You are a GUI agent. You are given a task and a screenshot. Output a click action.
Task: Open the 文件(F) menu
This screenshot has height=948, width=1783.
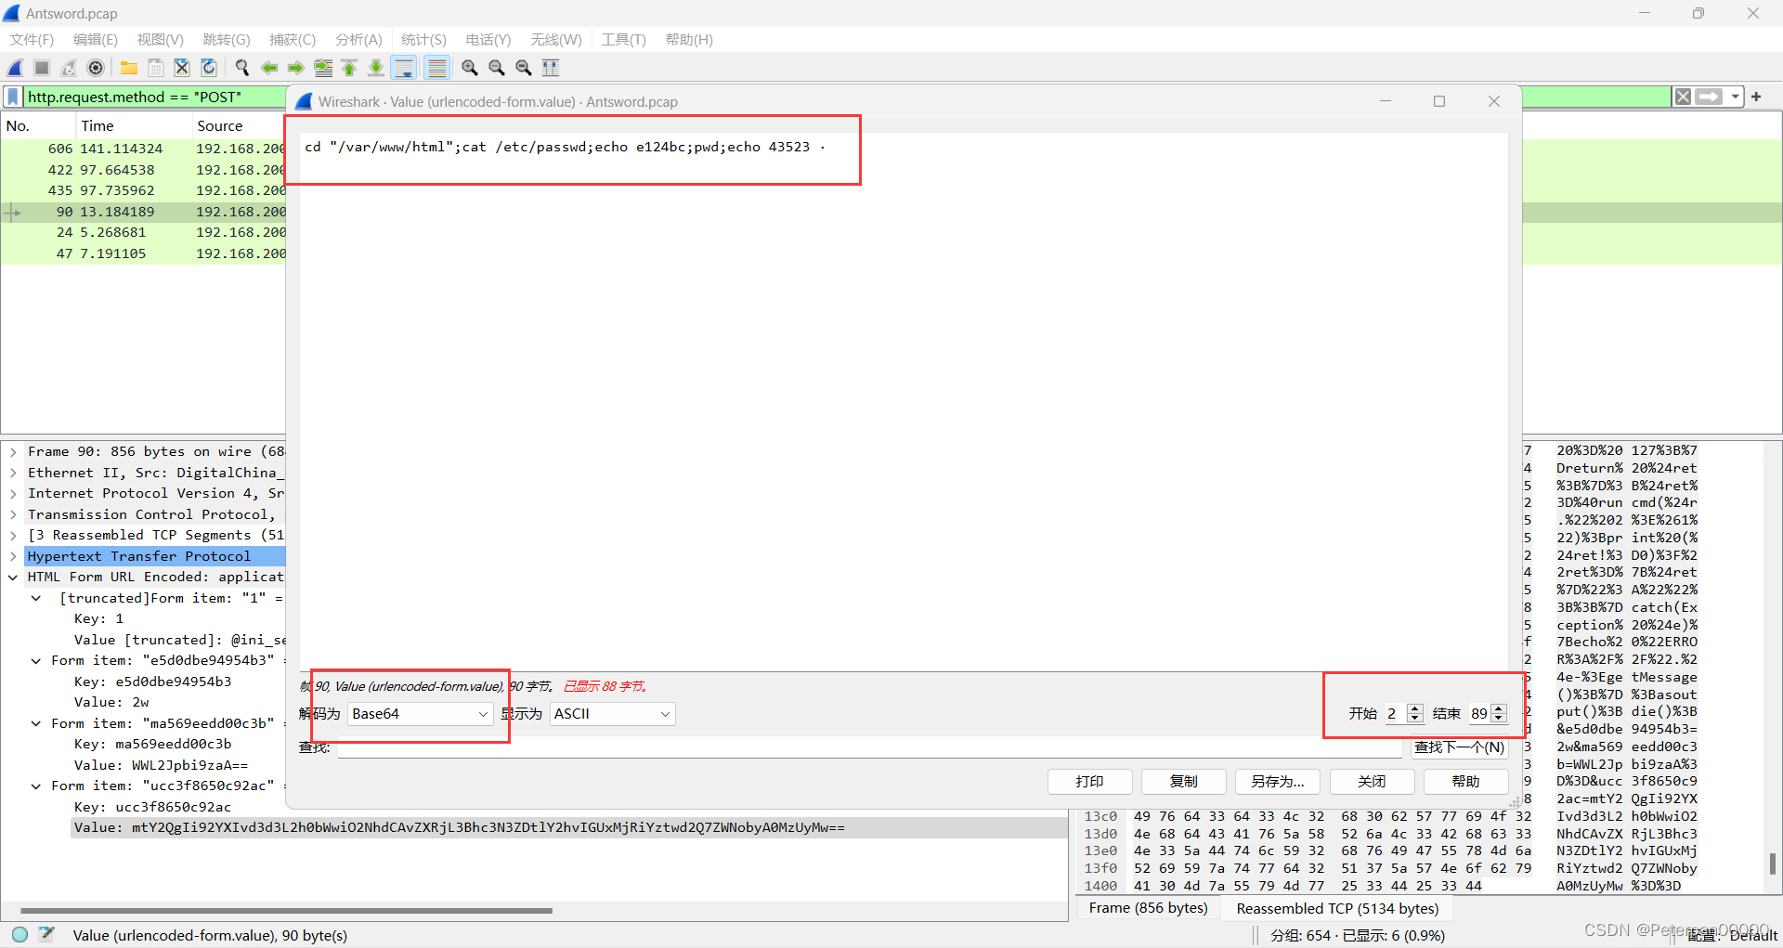[32, 40]
